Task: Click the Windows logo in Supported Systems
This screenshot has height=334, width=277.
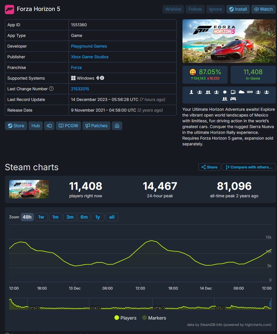Action: [73, 78]
